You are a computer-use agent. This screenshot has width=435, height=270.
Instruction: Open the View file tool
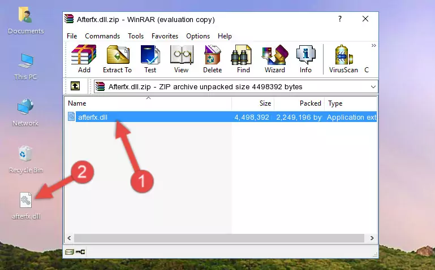click(x=182, y=59)
